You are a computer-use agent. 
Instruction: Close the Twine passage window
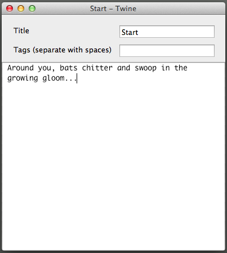[x=10, y=8]
